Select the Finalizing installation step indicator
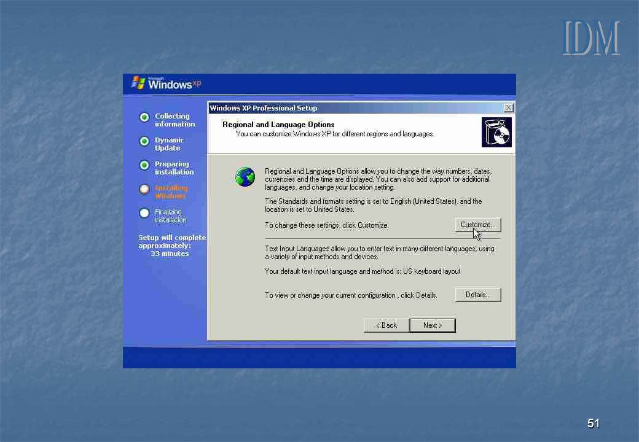The width and height of the screenshot is (639, 442). pos(144,213)
